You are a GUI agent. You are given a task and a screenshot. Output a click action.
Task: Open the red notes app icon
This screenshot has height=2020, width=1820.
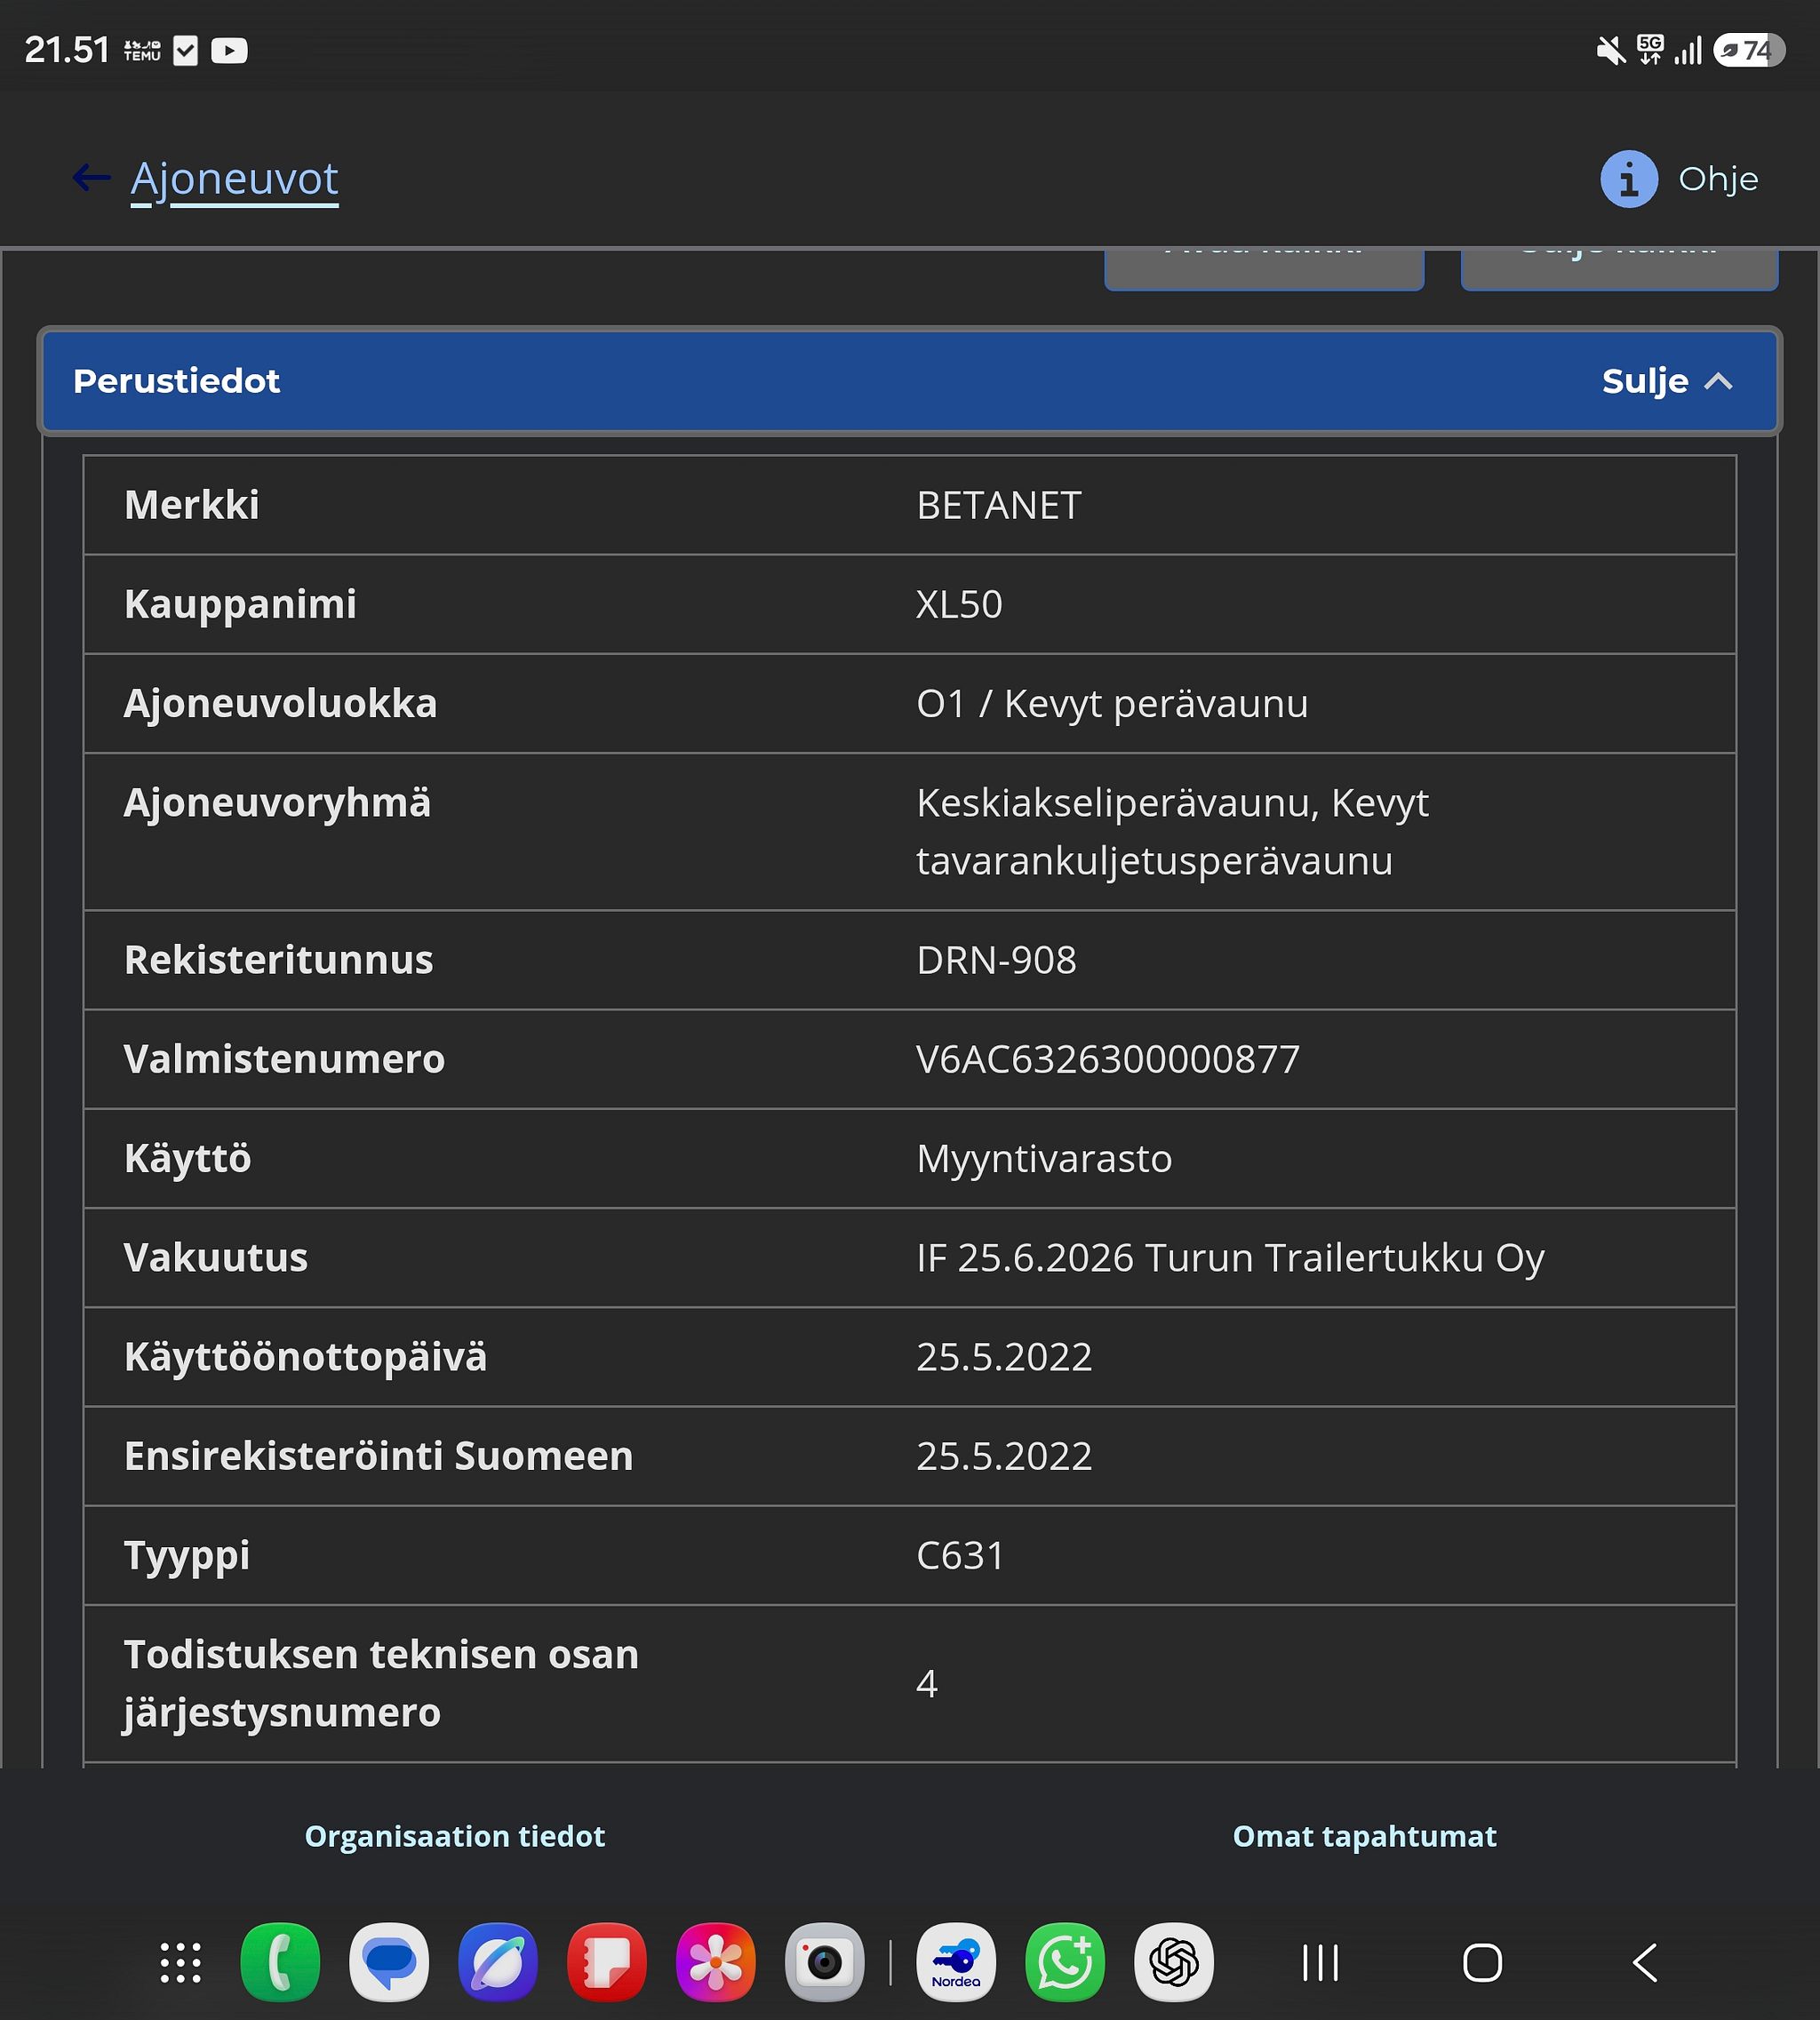coord(607,1962)
